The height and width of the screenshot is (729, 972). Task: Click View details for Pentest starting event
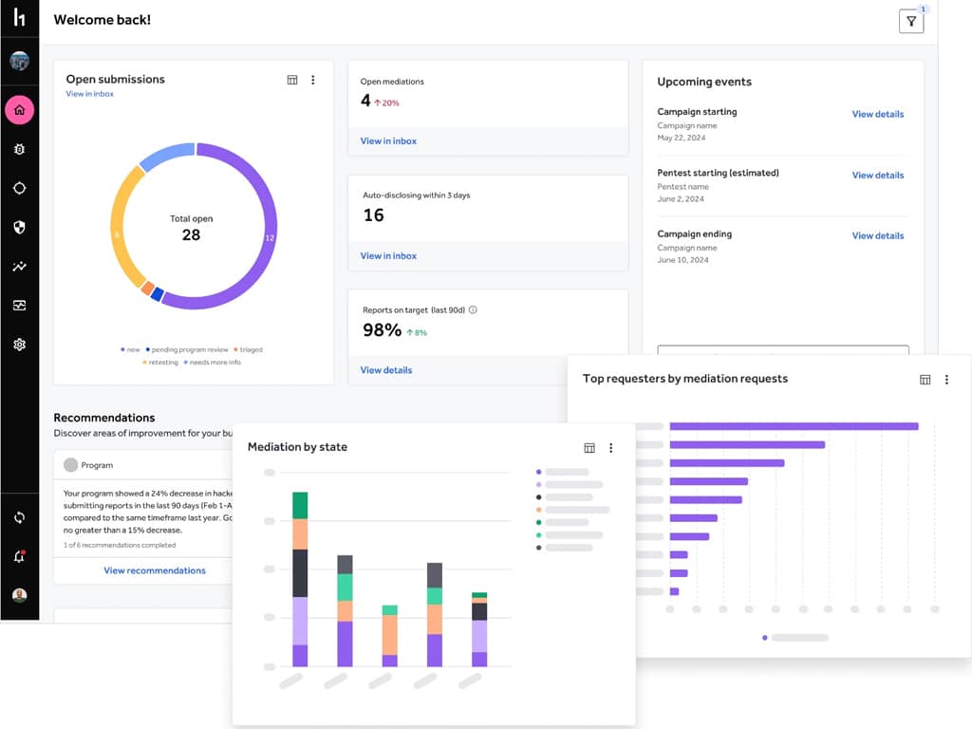[x=877, y=175]
